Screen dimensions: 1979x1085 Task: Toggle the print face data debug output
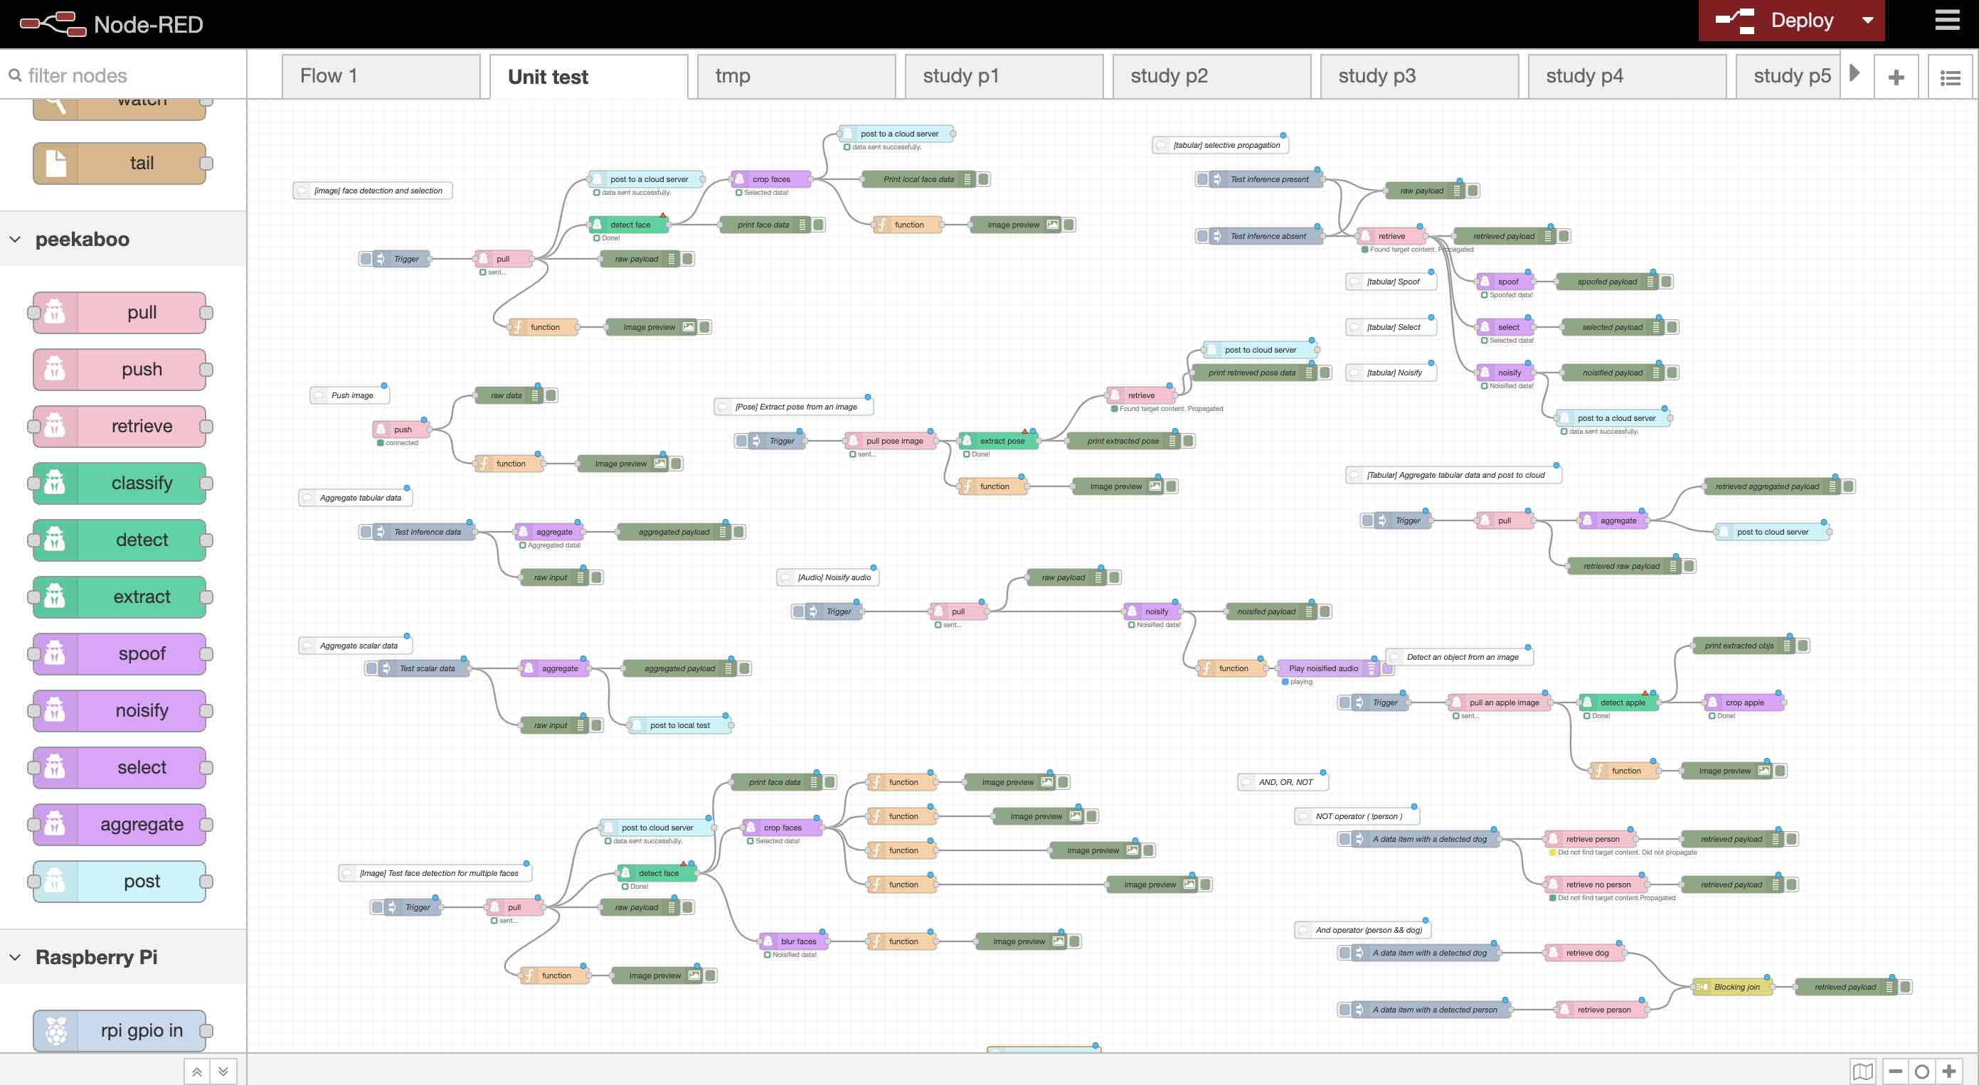pyautogui.click(x=819, y=225)
